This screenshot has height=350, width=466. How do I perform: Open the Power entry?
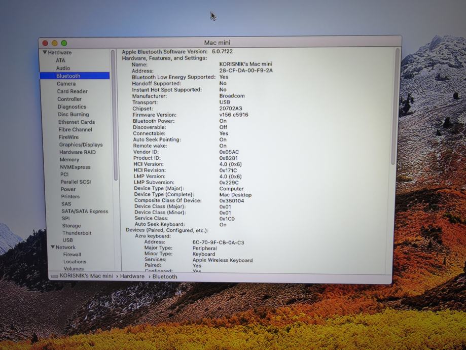pos(68,189)
